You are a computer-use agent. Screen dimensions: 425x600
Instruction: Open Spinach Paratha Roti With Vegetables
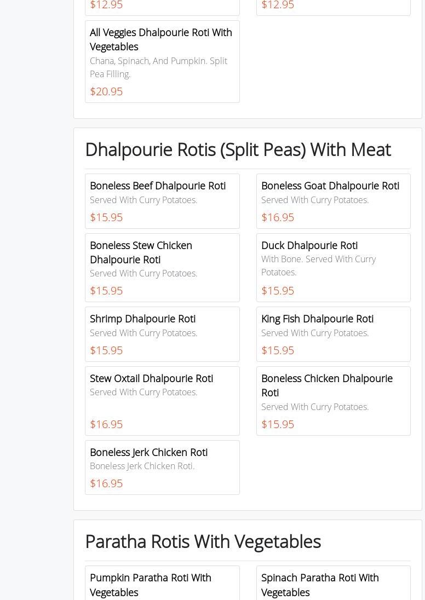click(320, 585)
